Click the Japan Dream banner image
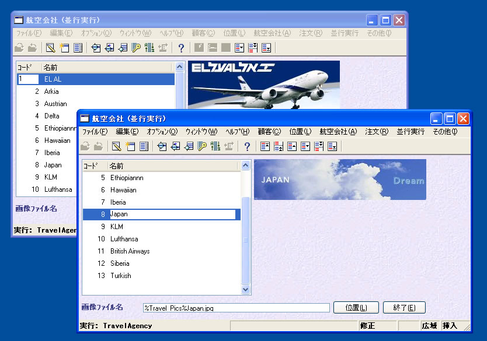The height and width of the screenshot is (341, 487). pos(340,180)
